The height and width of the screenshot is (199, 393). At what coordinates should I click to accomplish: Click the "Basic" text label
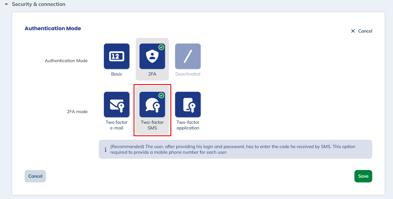(117, 74)
